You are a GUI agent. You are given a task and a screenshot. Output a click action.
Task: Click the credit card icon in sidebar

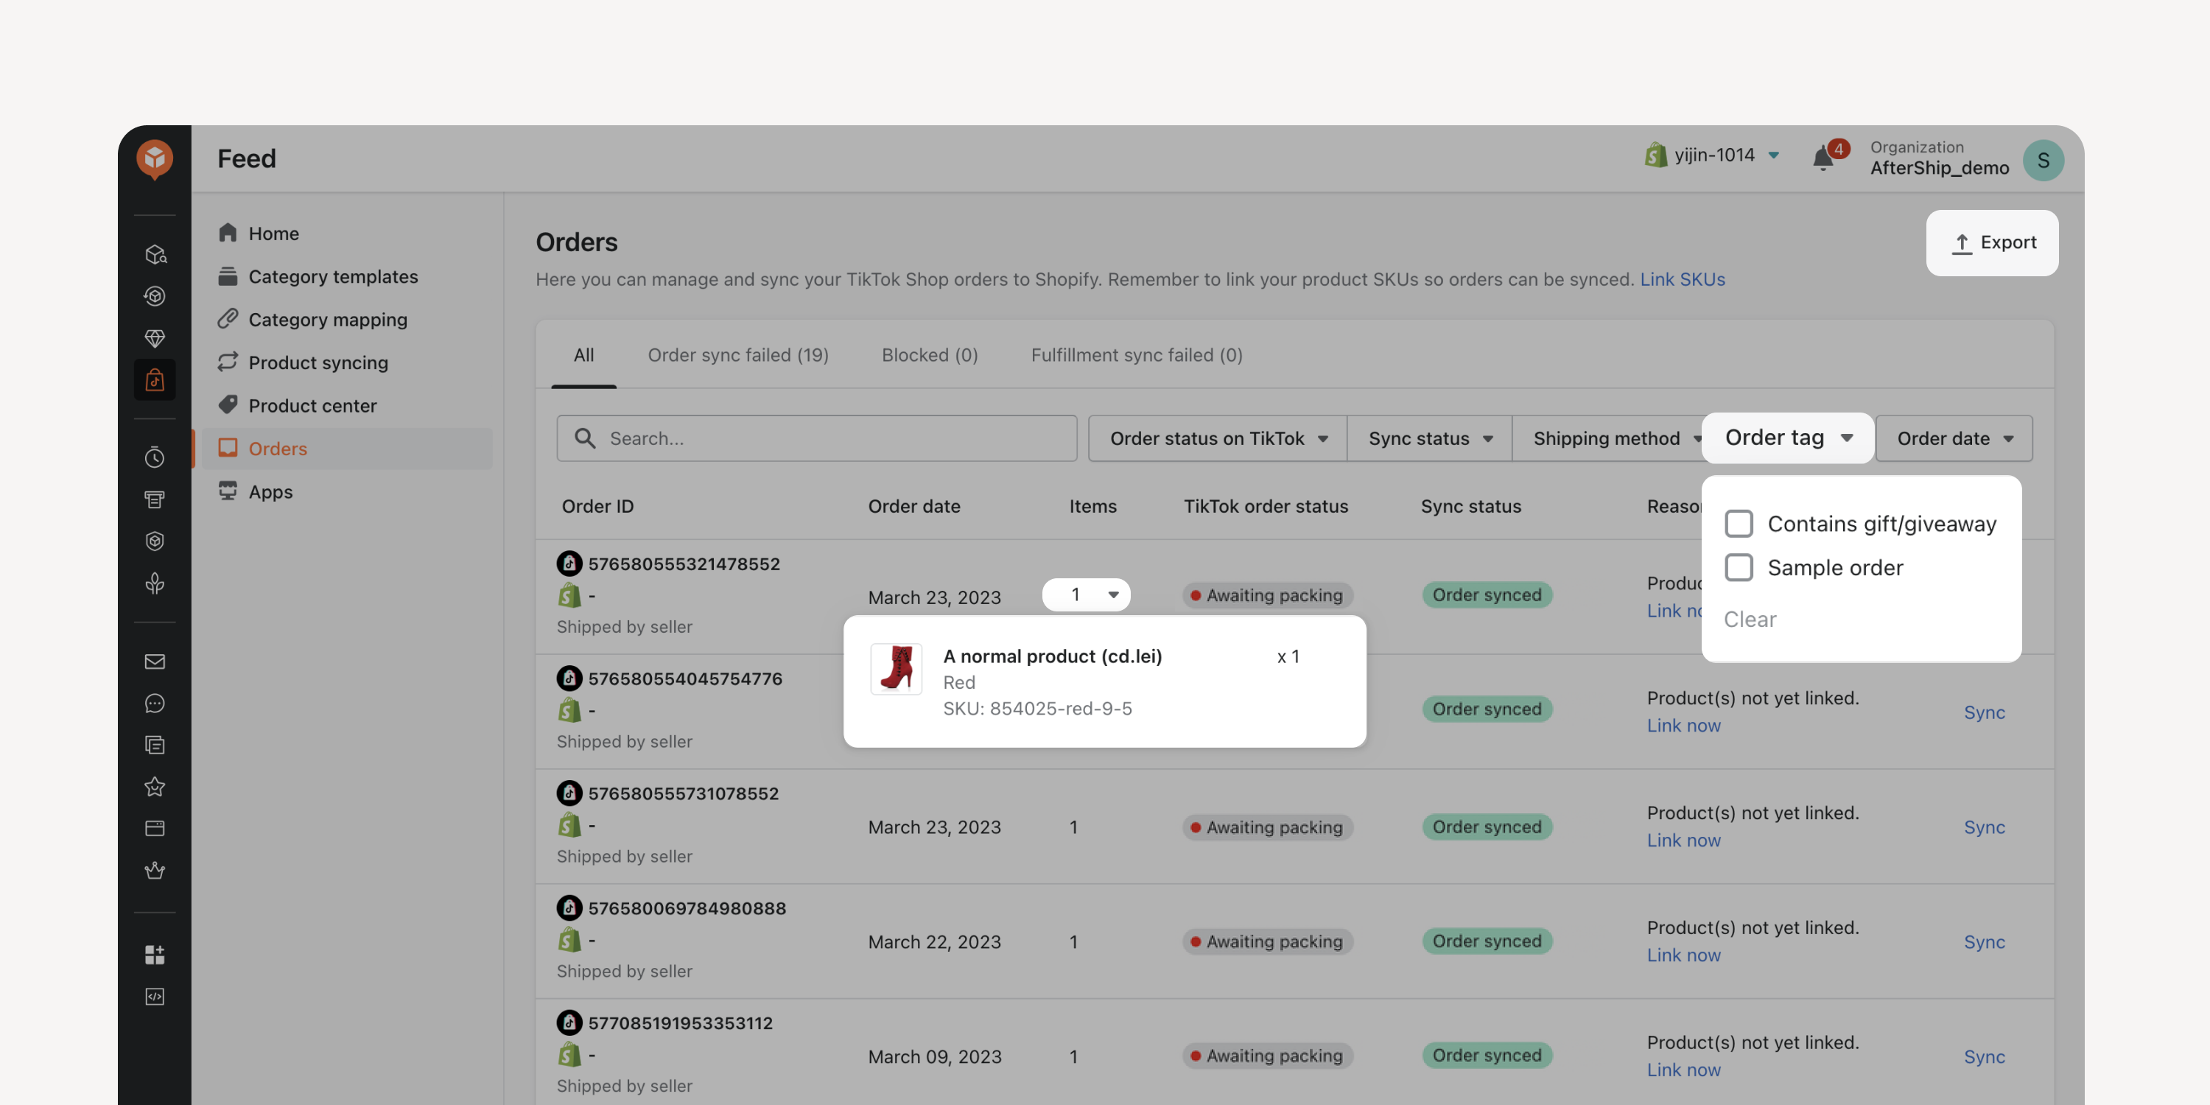tap(155, 828)
